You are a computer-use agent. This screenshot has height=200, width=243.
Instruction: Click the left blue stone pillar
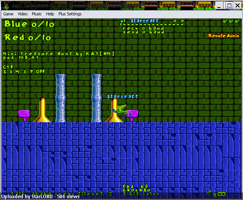click(60, 98)
